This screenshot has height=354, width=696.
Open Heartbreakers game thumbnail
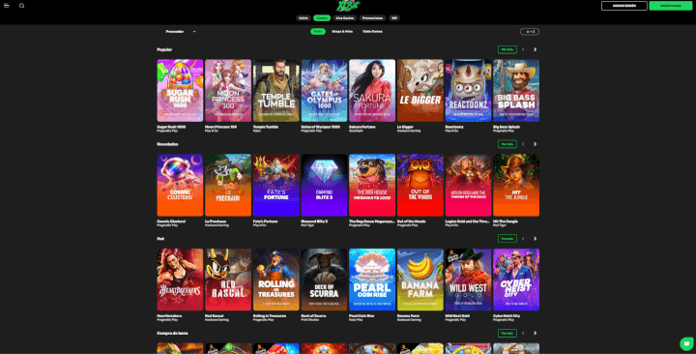[x=180, y=280]
